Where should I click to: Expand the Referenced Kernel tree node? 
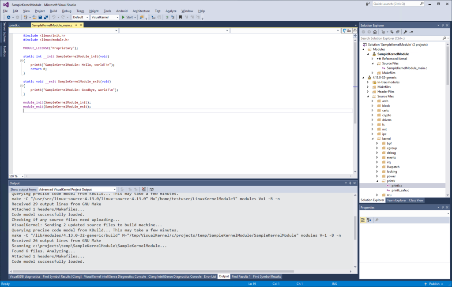tap(373, 59)
